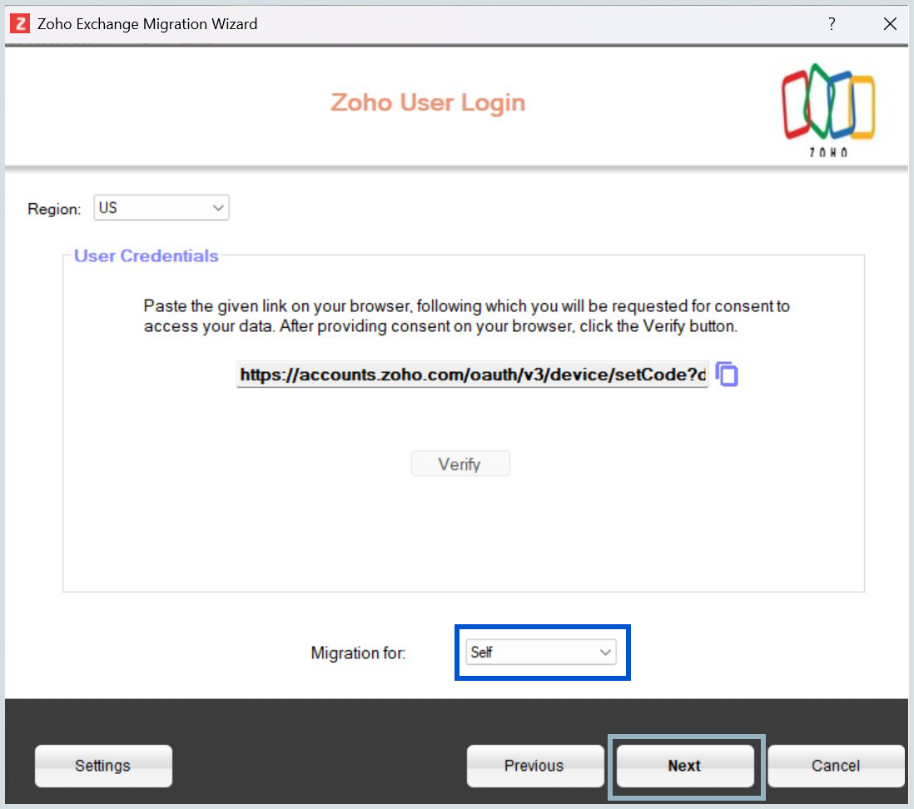Close the Migration Wizard window

[890, 24]
